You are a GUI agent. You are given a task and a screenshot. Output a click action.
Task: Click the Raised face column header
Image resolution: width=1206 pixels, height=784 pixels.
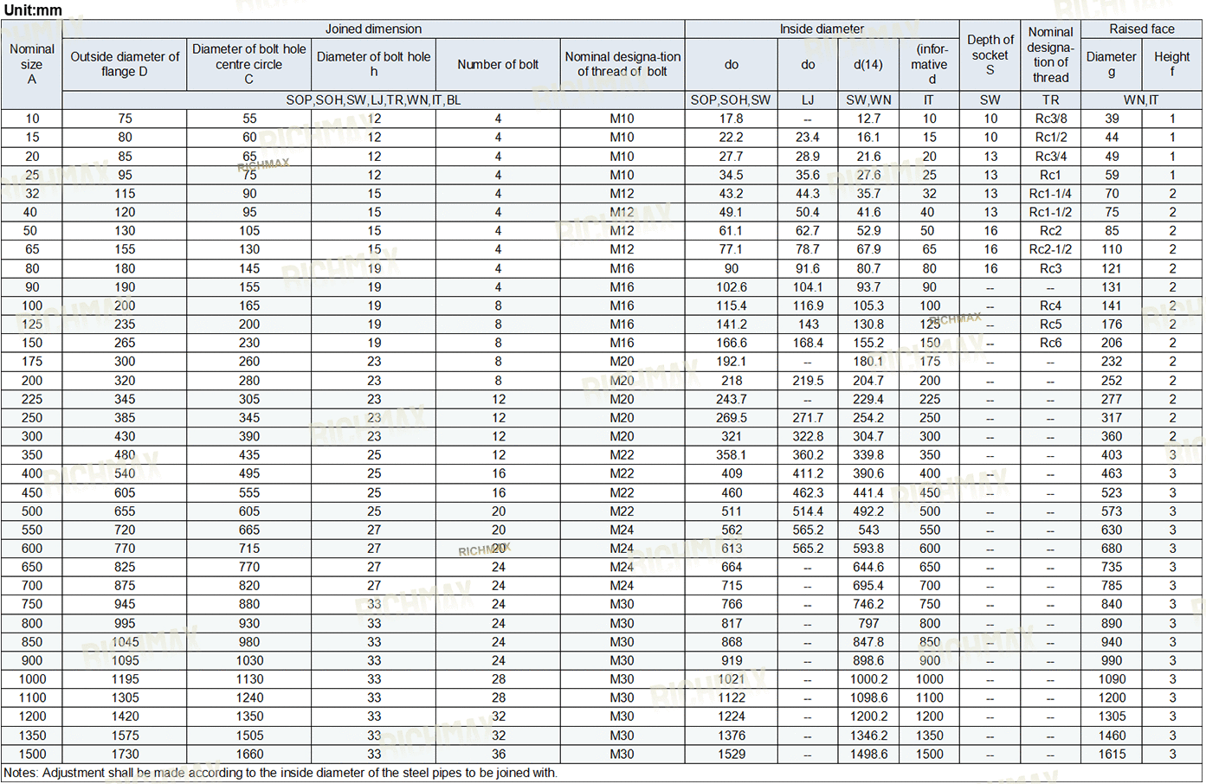pyautogui.click(x=1141, y=29)
